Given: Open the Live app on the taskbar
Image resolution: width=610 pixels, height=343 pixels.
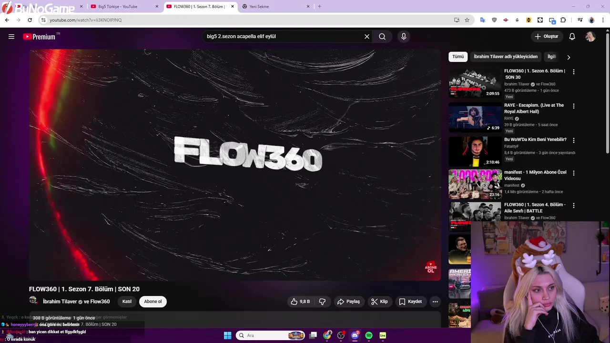Looking at the screenshot, I should click(383, 335).
